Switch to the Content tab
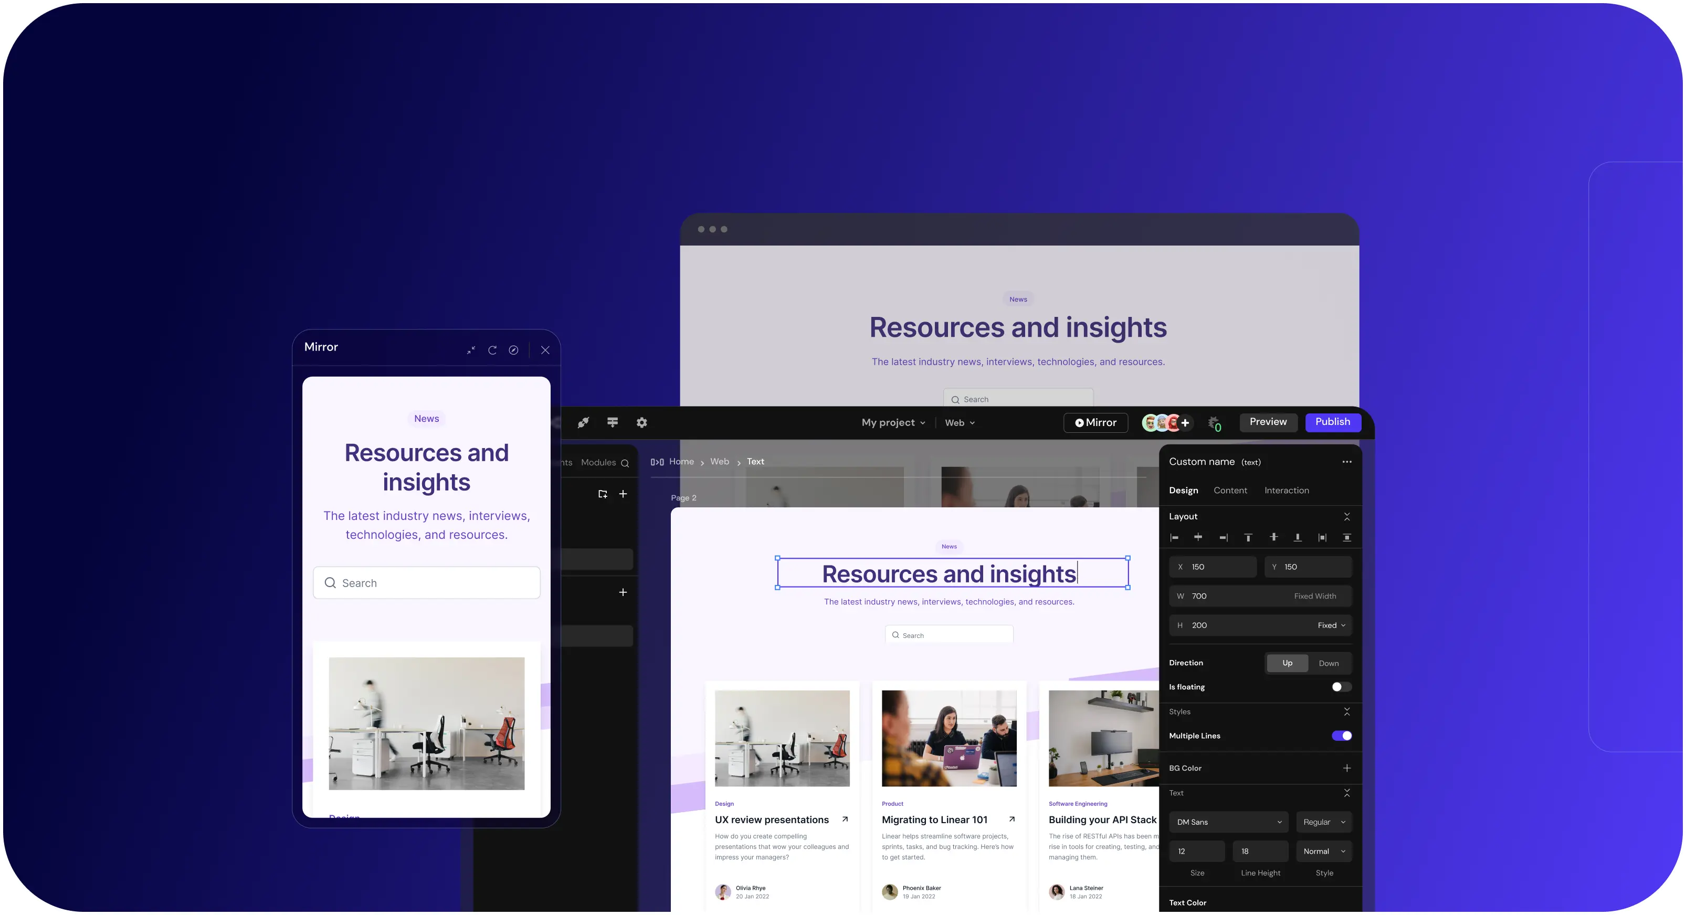 coord(1230,491)
